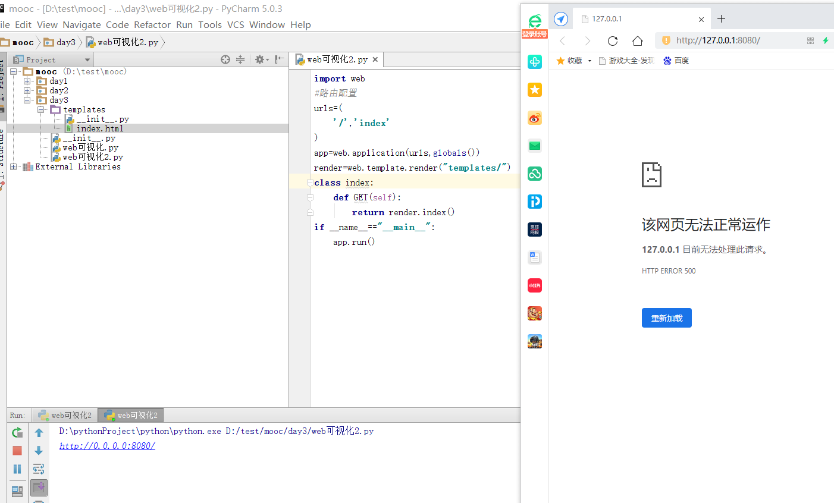Click the down arrow in Run console
Viewport: 834px width, 503px height.
pos(39,451)
